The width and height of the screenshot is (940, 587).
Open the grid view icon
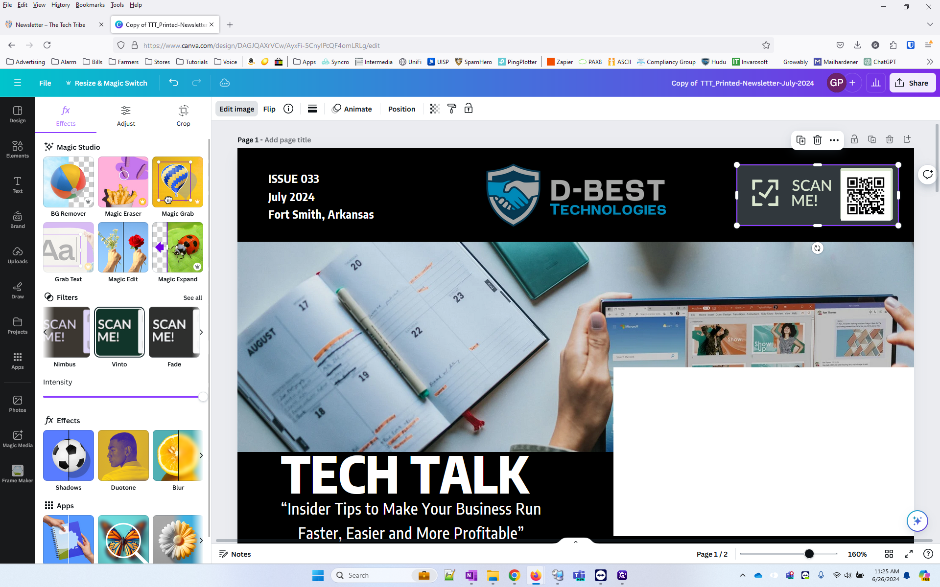coord(889,554)
